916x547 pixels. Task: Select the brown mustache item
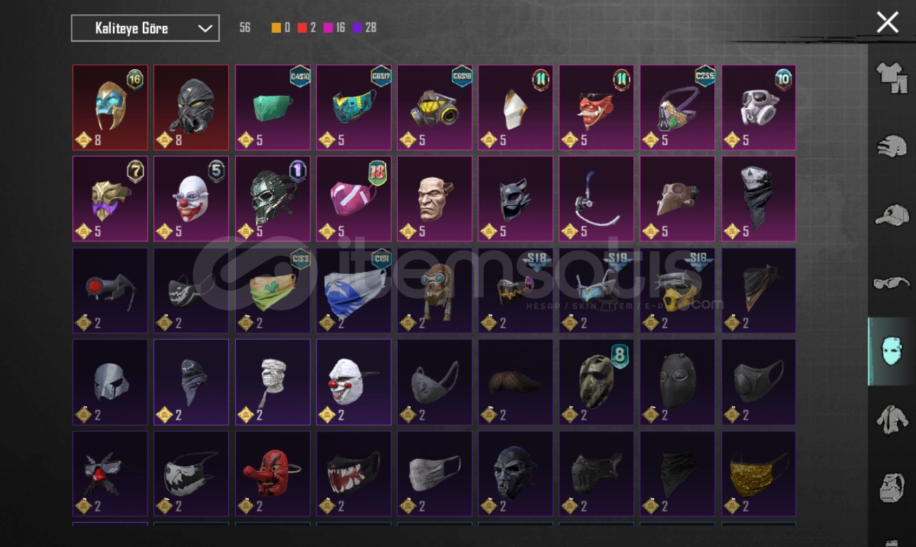coord(515,382)
